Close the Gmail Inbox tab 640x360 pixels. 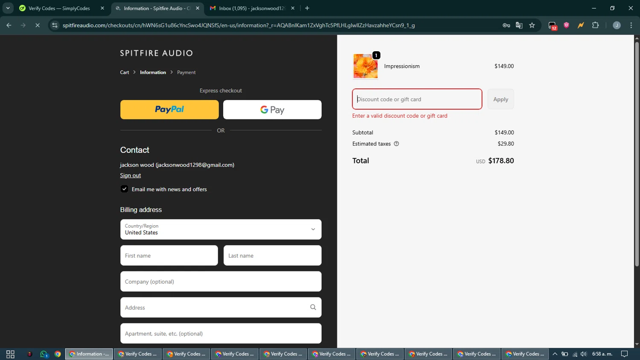coord(293,8)
